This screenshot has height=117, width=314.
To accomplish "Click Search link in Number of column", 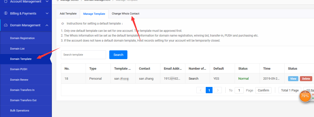I will click(x=193, y=78).
